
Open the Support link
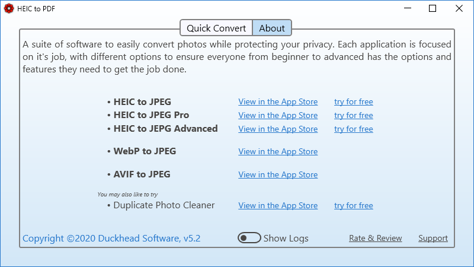tap(433, 238)
